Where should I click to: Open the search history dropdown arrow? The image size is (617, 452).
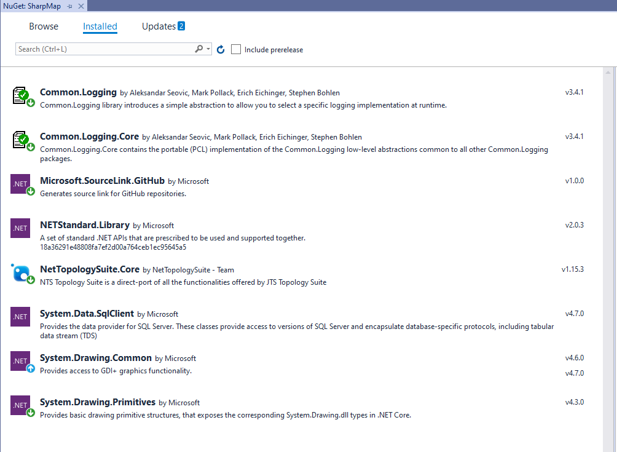click(x=207, y=48)
